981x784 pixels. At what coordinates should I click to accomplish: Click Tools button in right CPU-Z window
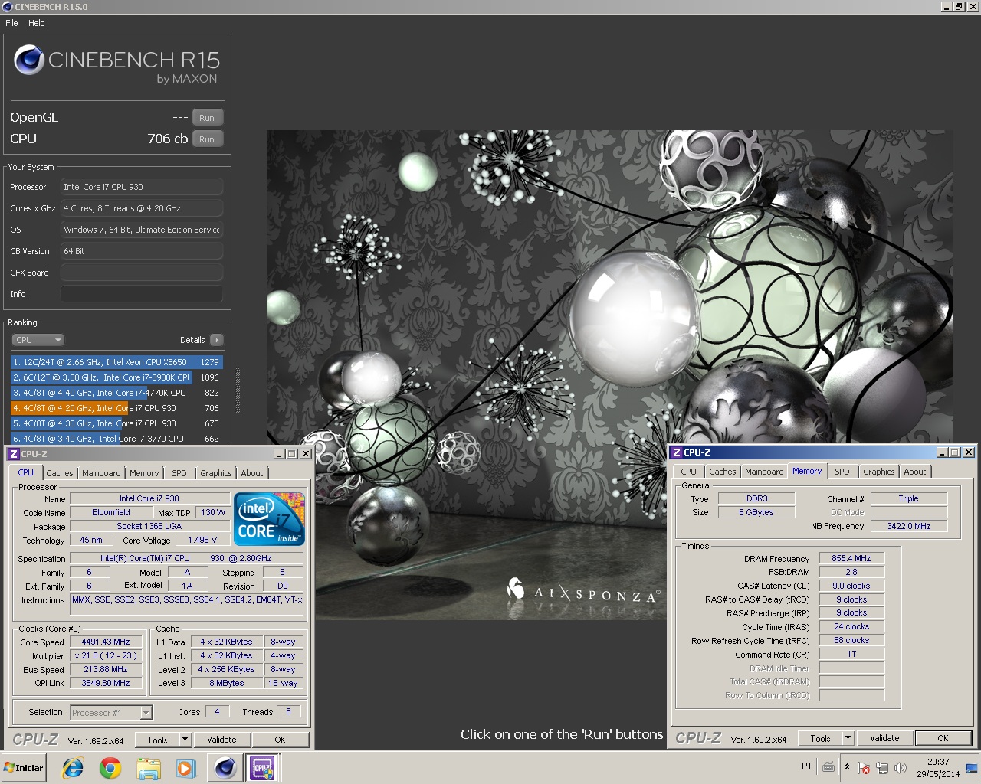pyautogui.click(x=820, y=738)
